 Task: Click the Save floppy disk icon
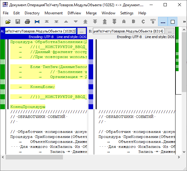pos(18,22)
